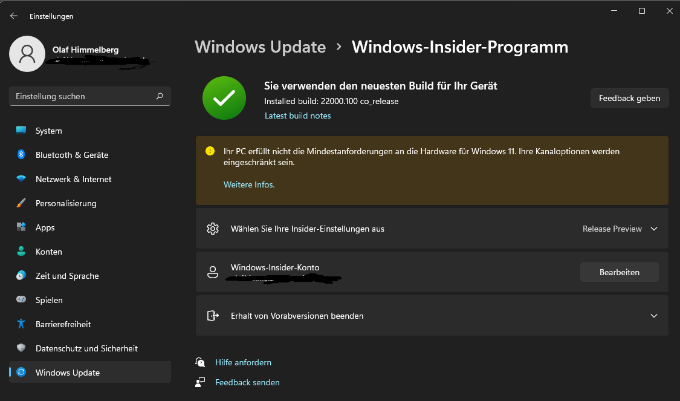The height and width of the screenshot is (401, 680).
Task: Minimize the Einstellungen window
Action: 614,11
